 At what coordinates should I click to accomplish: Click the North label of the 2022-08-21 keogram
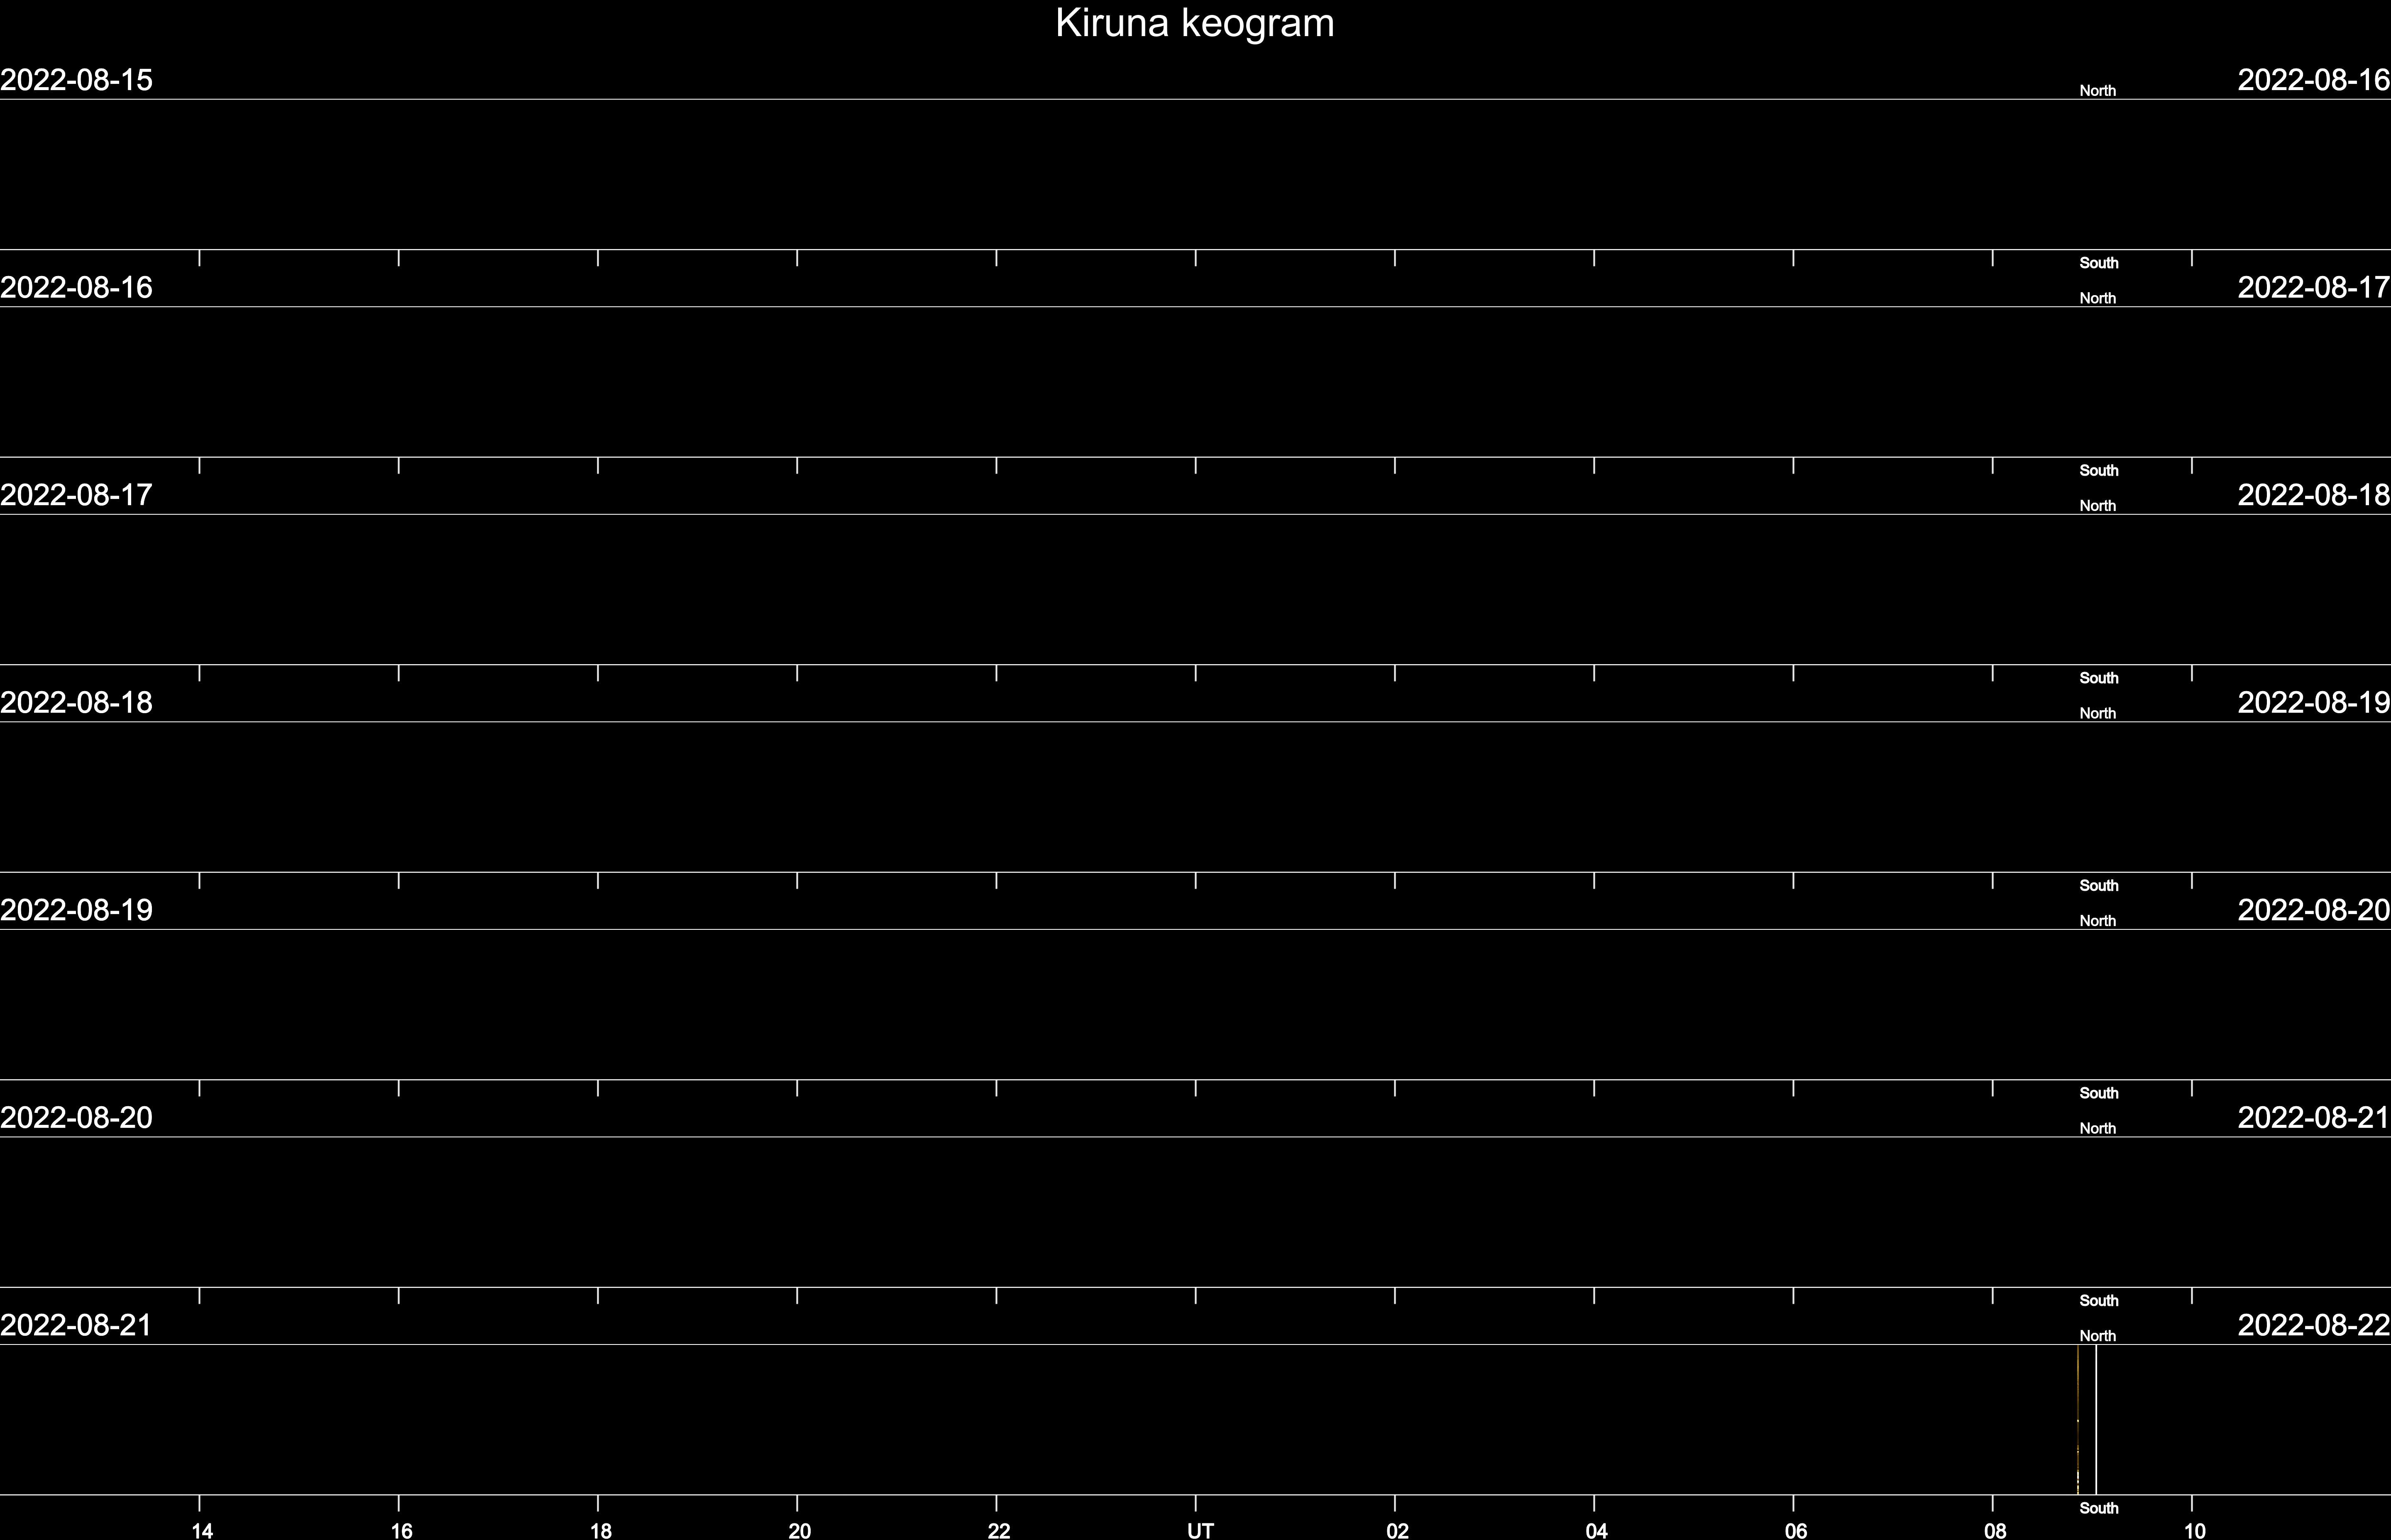2098,1336
